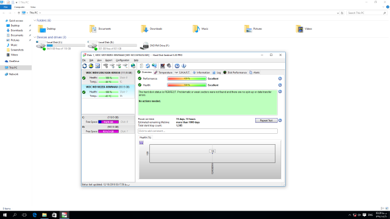
Task: Open Disk menu in Hard Disk Sentinel
Action: tap(91, 60)
